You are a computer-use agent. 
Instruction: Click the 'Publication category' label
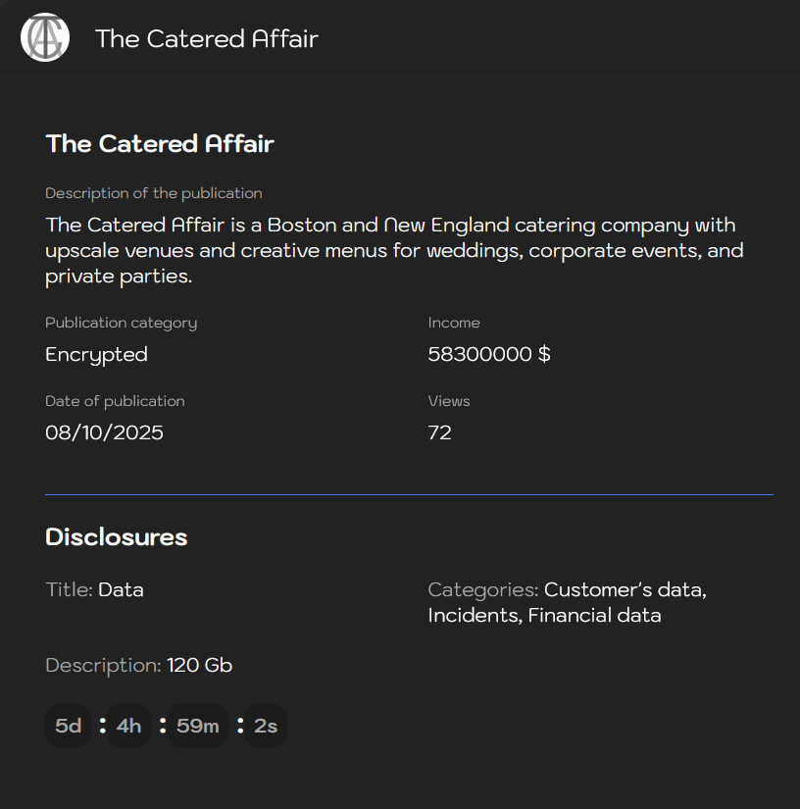(122, 323)
